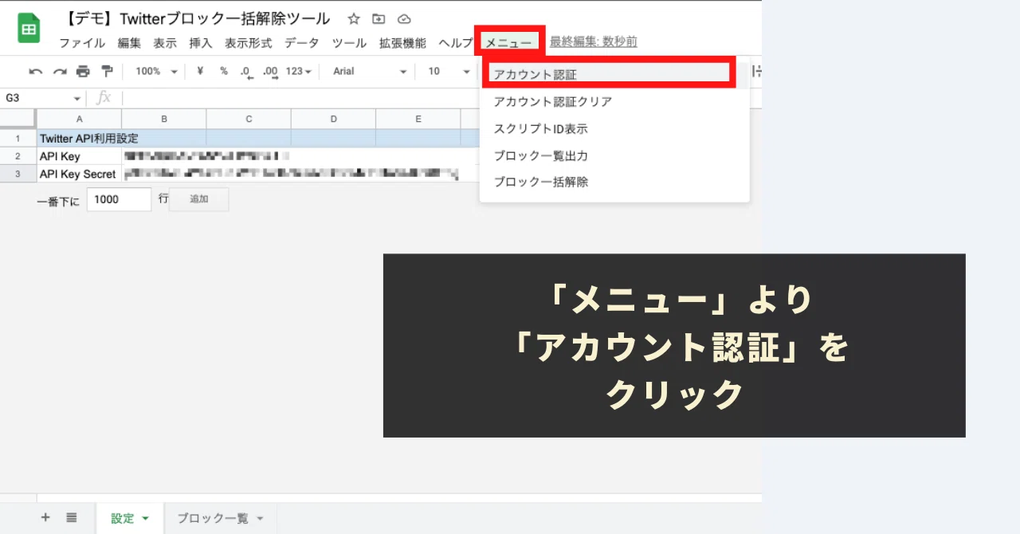Open the Arial font dropdown
Screen dimensions: 1020x534
[x=370, y=72]
